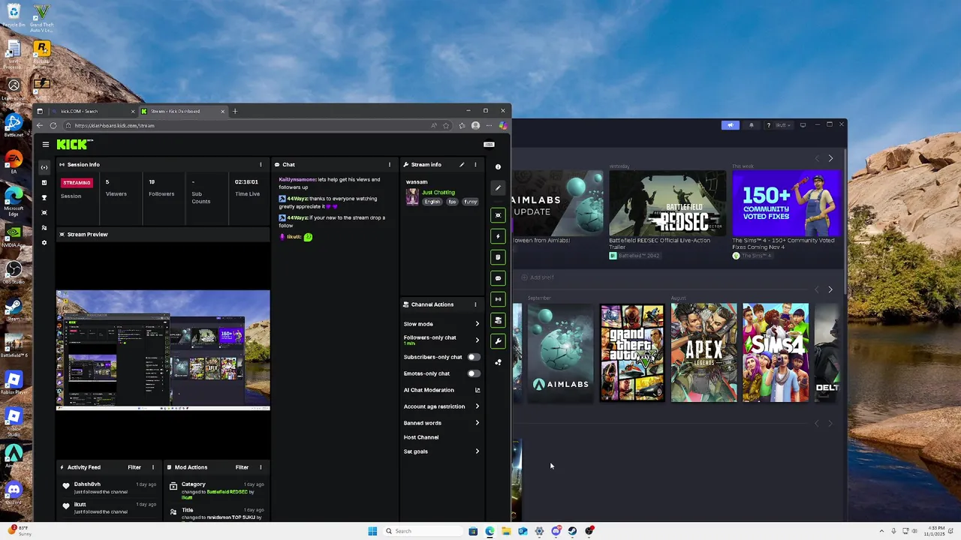
Task: Click Host Channel action
Action: pyautogui.click(x=421, y=437)
